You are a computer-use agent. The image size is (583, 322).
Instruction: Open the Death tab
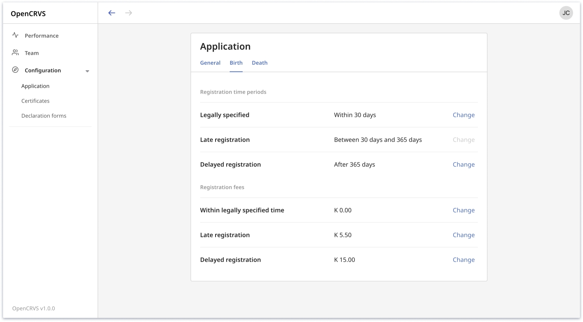[259, 63]
